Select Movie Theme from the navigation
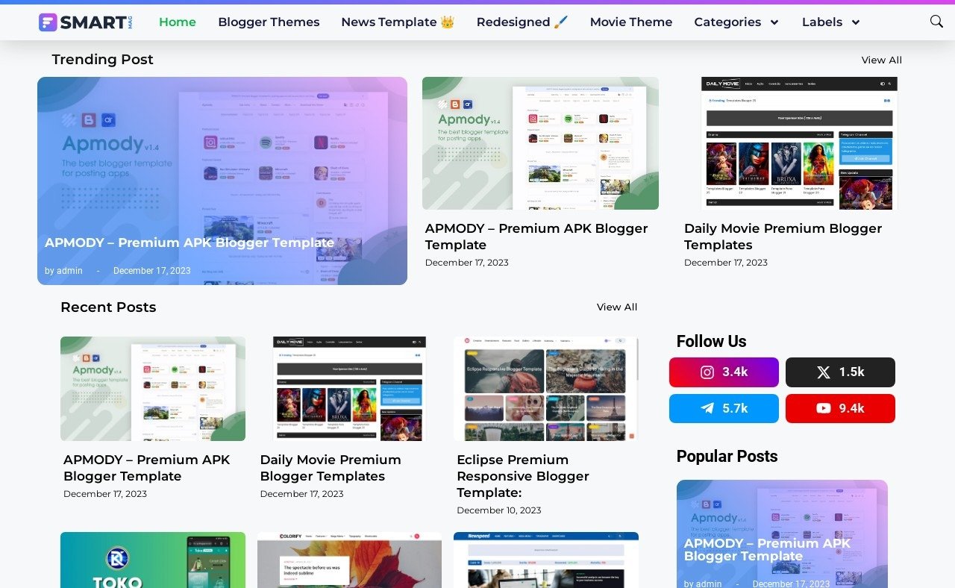The width and height of the screenshot is (955, 588). pyautogui.click(x=630, y=22)
